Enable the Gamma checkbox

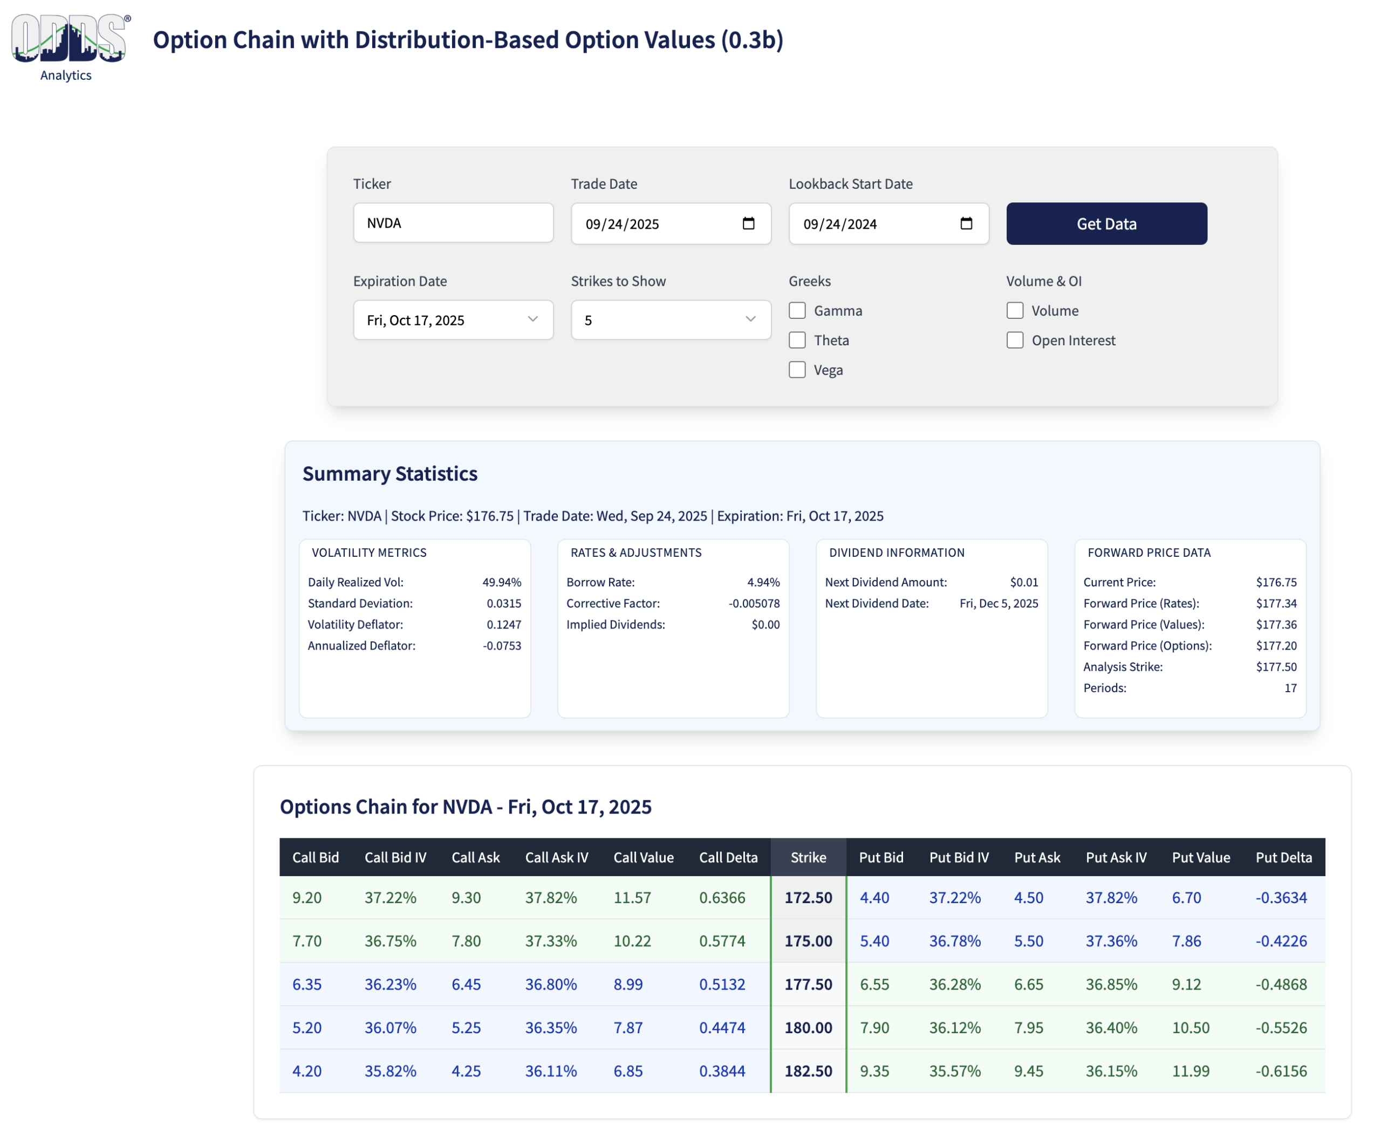click(797, 310)
